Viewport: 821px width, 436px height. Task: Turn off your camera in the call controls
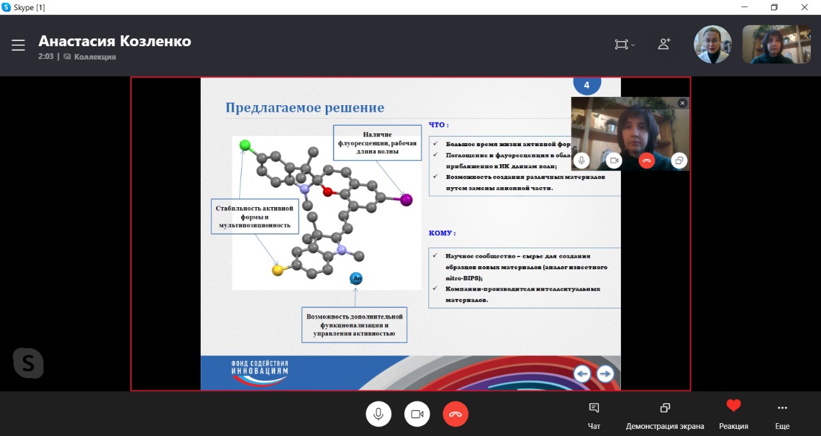click(x=417, y=414)
